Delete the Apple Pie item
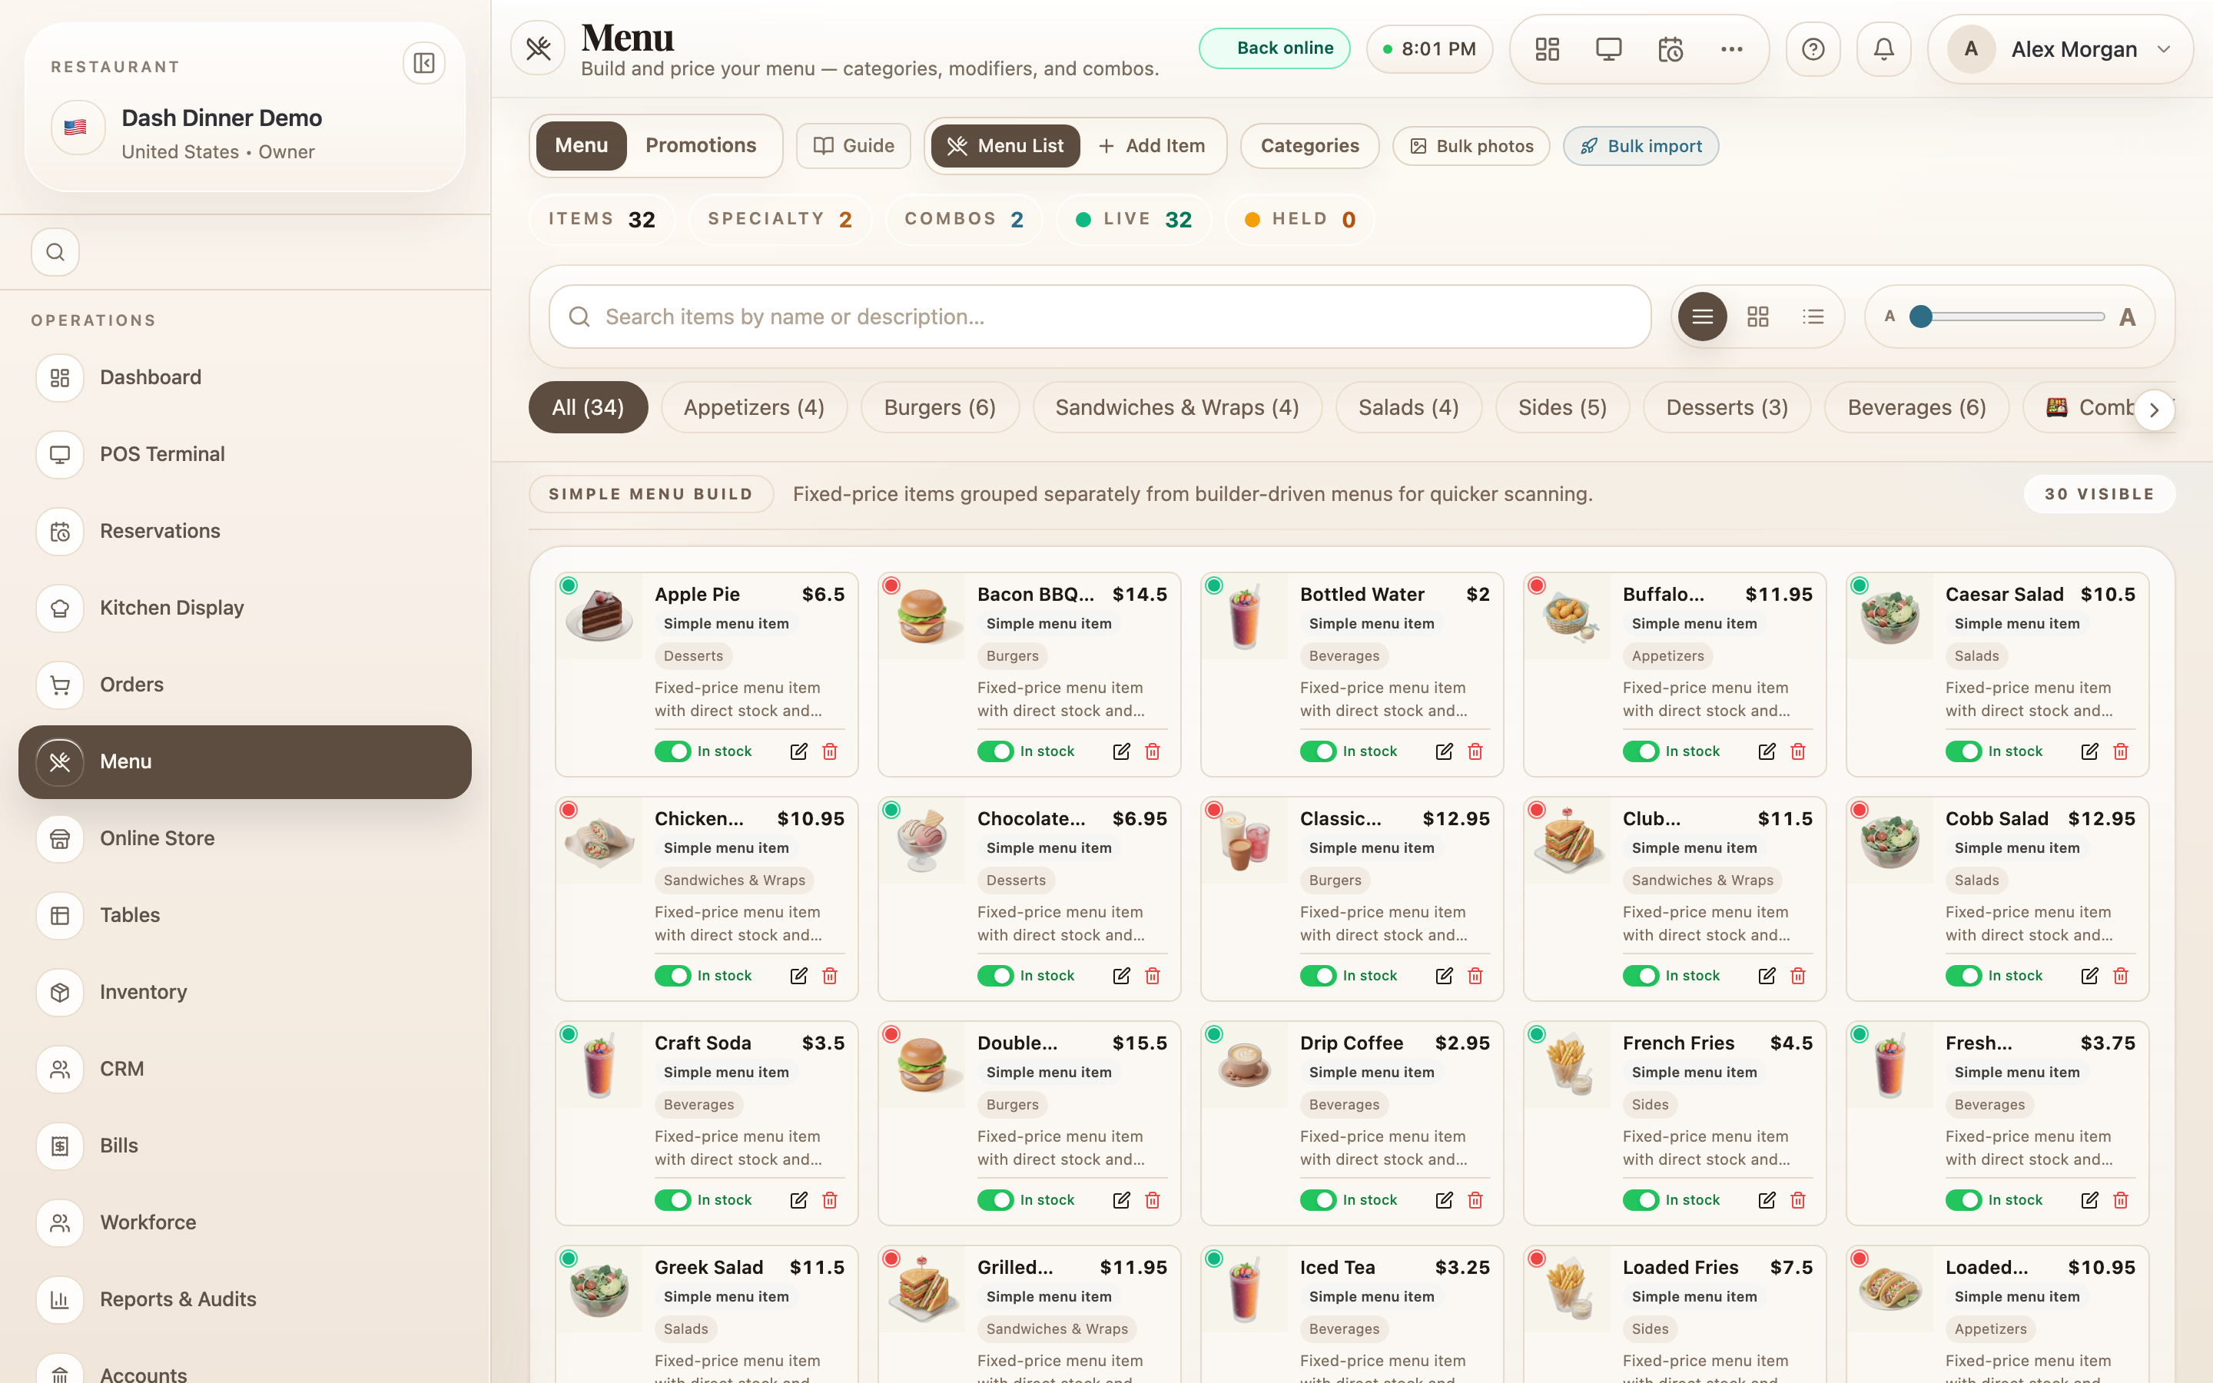This screenshot has height=1383, width=2213. point(831,751)
